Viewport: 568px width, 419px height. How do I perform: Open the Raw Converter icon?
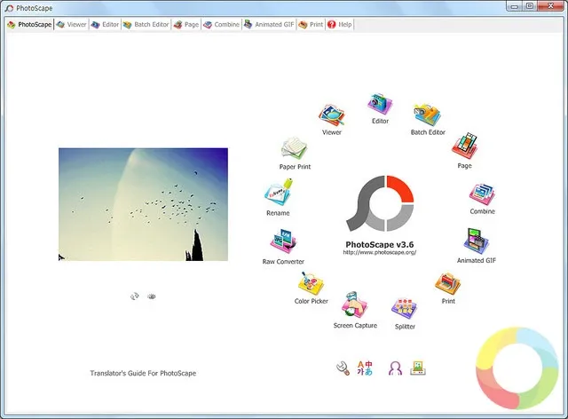[283, 241]
